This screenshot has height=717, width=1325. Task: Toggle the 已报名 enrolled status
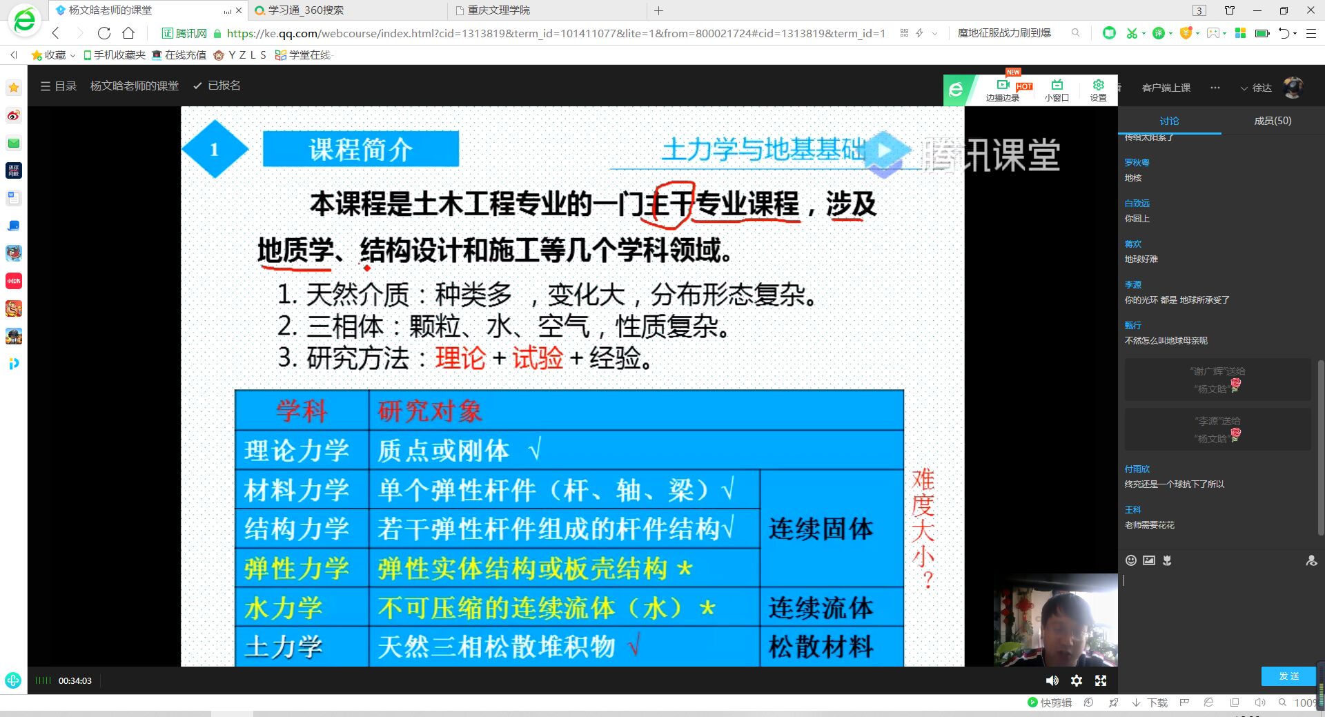click(217, 86)
